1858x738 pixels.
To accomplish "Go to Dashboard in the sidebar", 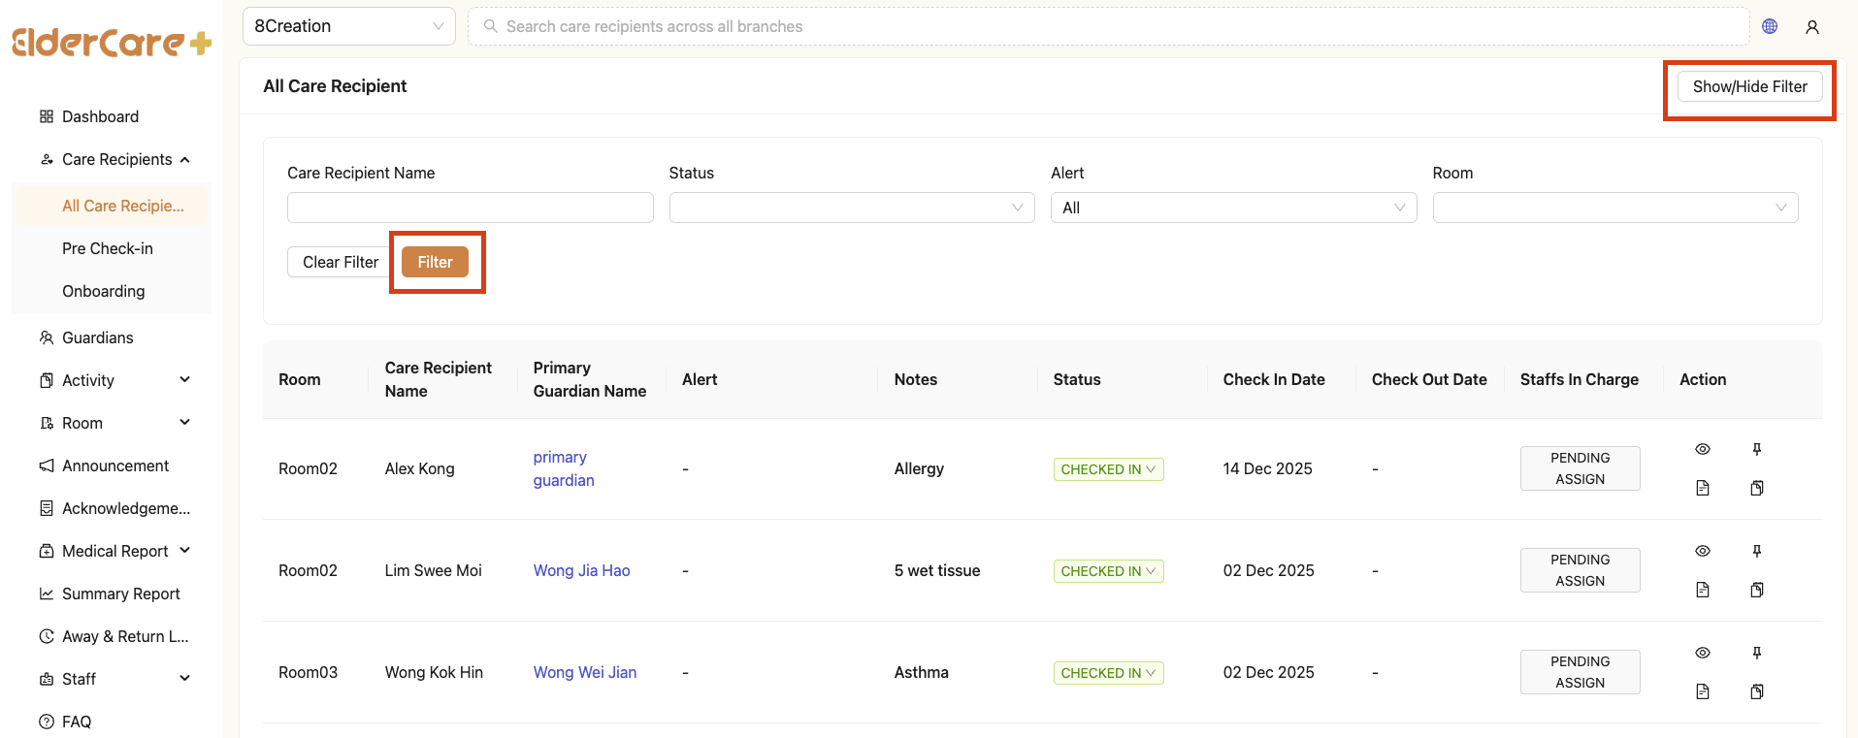I will tap(100, 116).
